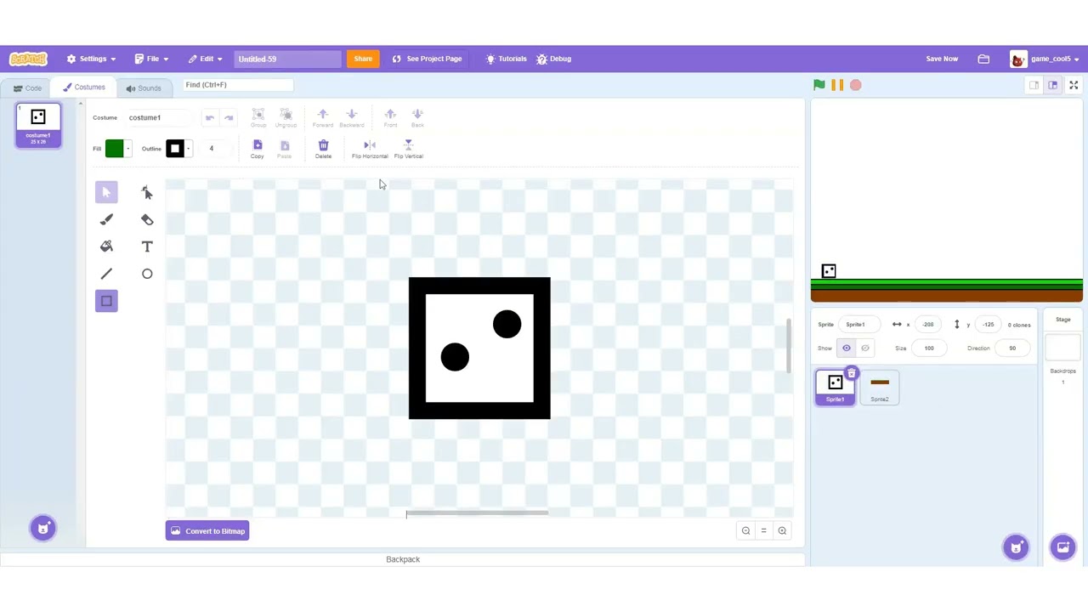The image size is (1088, 612).
Task: Select the Eraser tool
Action: (147, 219)
